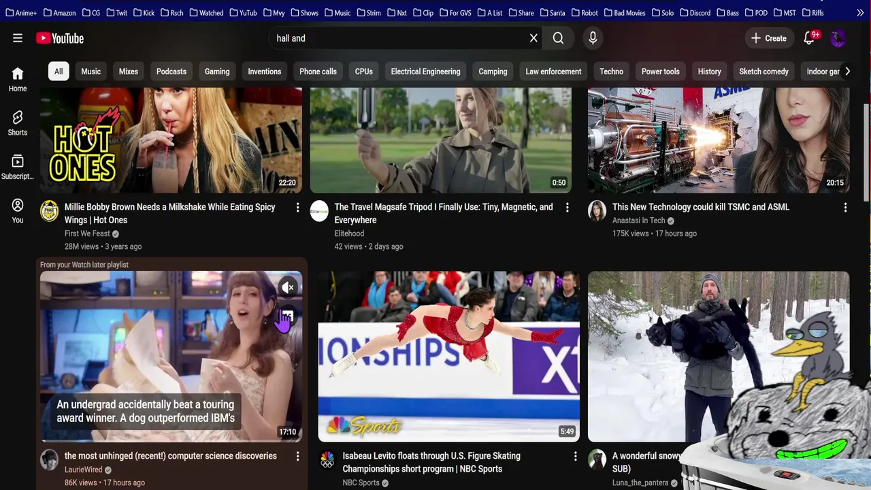Open the Elitehood channel avatar
The height and width of the screenshot is (490, 871).
click(x=319, y=211)
